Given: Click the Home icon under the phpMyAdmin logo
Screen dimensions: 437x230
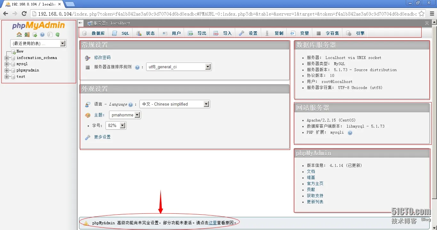Looking at the screenshot, I should [x=19, y=34].
